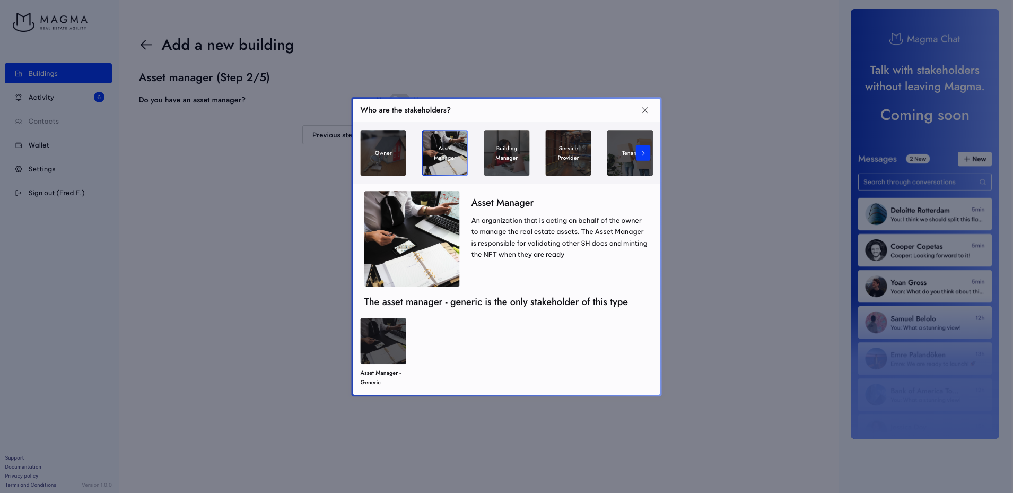
Task: Select the Owner stakeholder card
Action: tap(383, 153)
